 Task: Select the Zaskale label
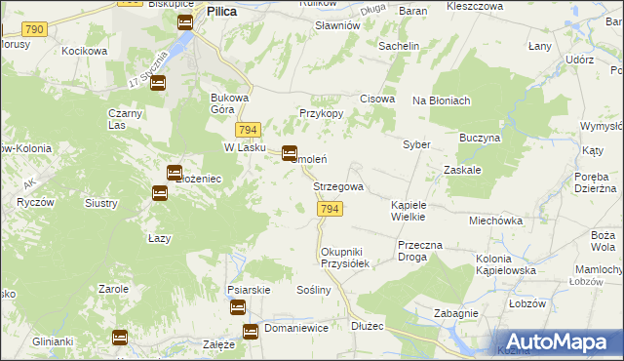click(462, 170)
